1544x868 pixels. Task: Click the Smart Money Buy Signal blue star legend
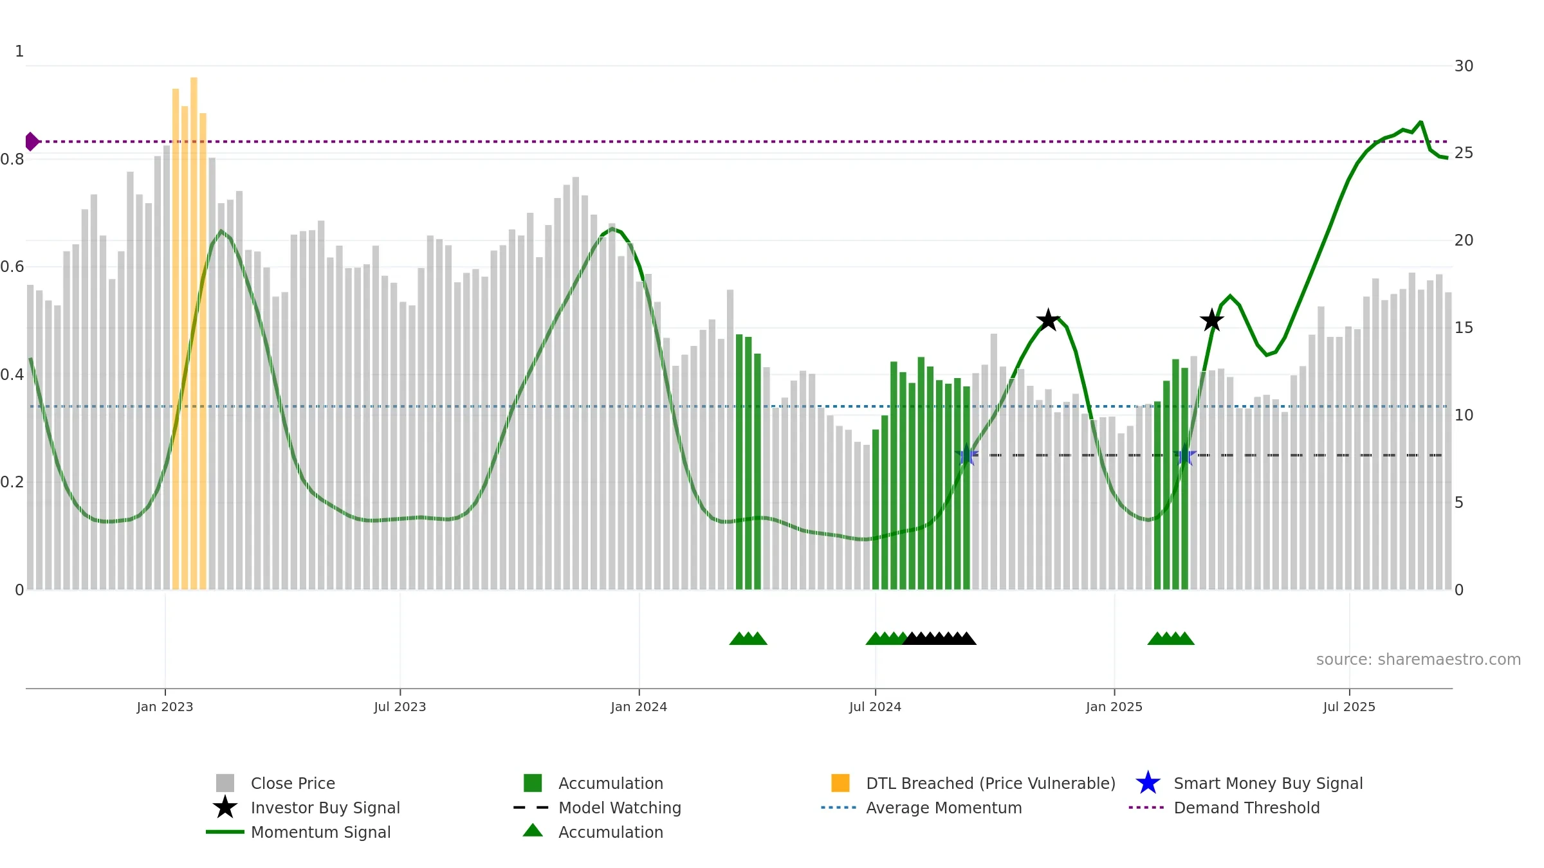click(x=1148, y=783)
